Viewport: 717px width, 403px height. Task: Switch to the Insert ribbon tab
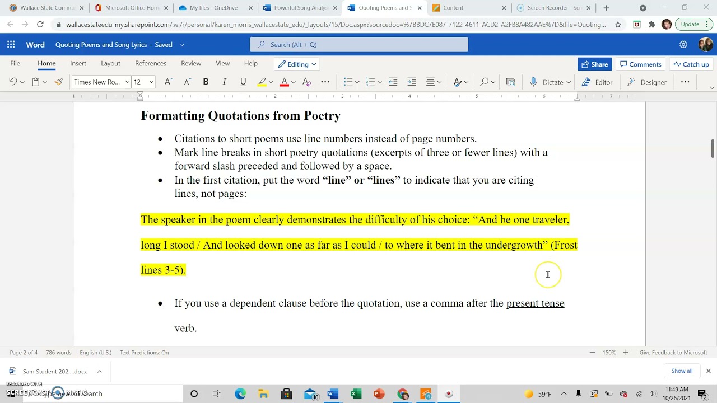point(78,64)
